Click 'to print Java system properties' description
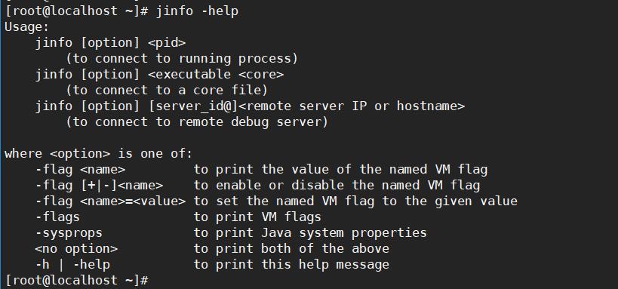The image size is (618, 289). pos(310,233)
